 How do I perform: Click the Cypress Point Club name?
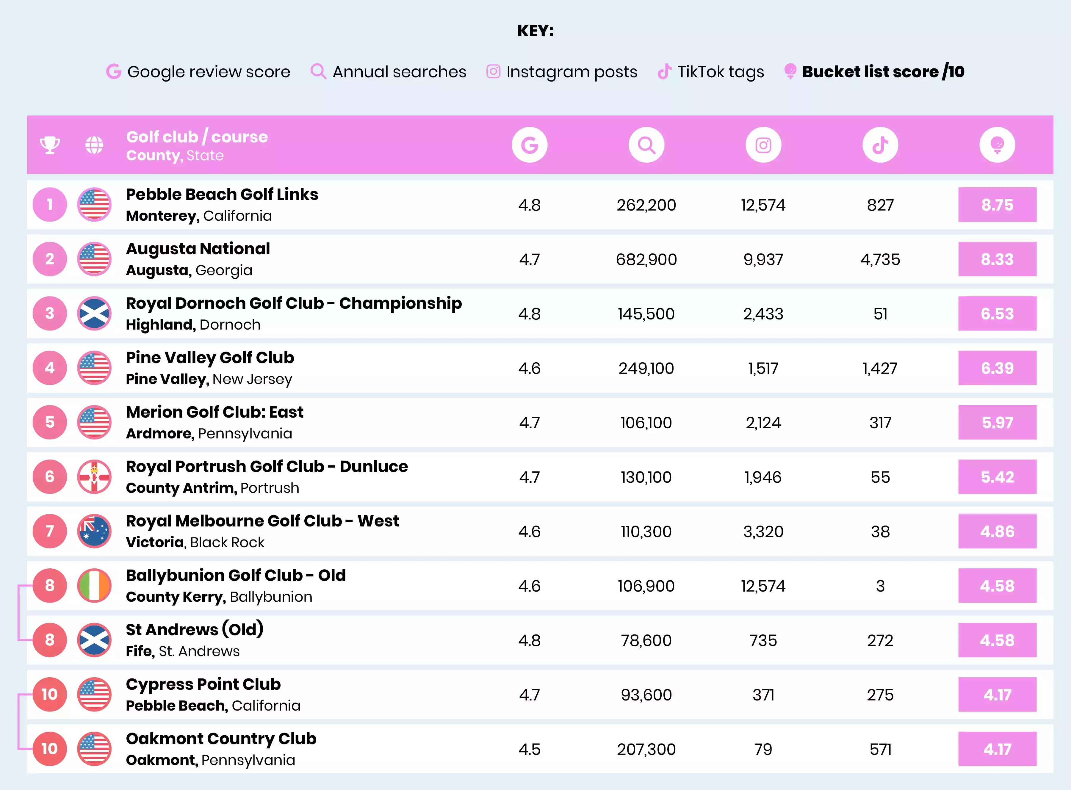pos(203,684)
